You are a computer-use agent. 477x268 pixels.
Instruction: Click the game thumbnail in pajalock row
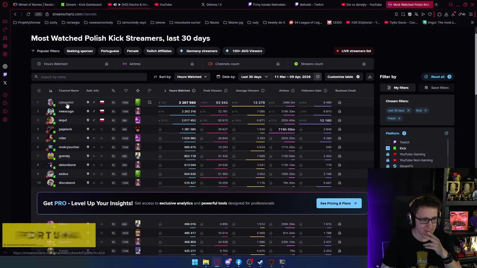tap(138, 129)
